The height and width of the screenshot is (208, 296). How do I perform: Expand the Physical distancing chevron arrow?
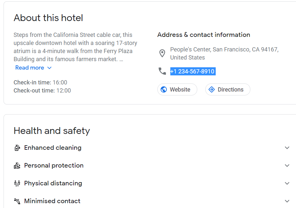287,183
